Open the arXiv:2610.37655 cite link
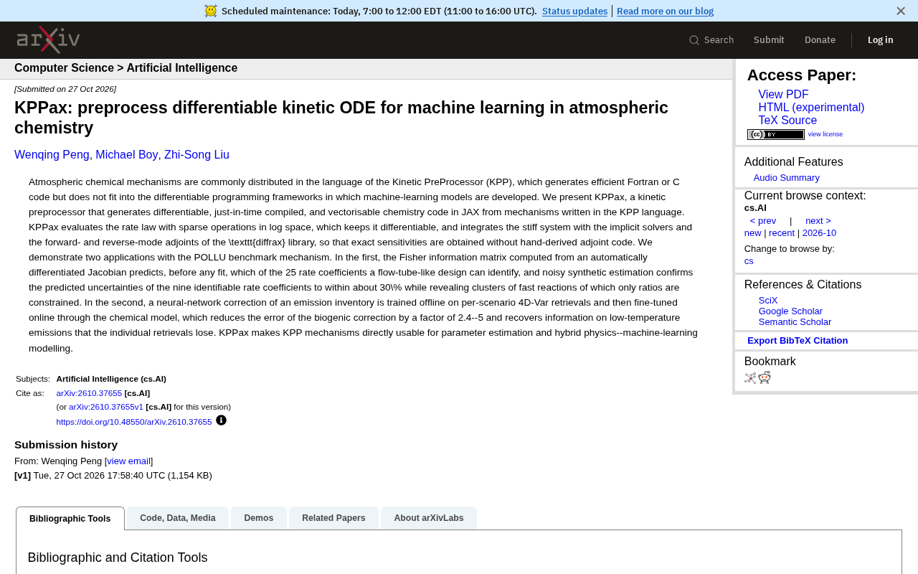The image size is (918, 574). click(89, 393)
